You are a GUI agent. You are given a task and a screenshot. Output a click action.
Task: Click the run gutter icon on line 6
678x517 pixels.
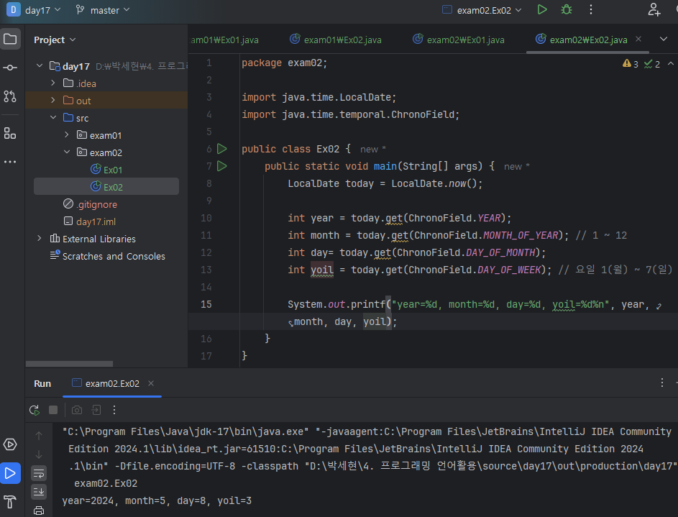pyautogui.click(x=222, y=149)
